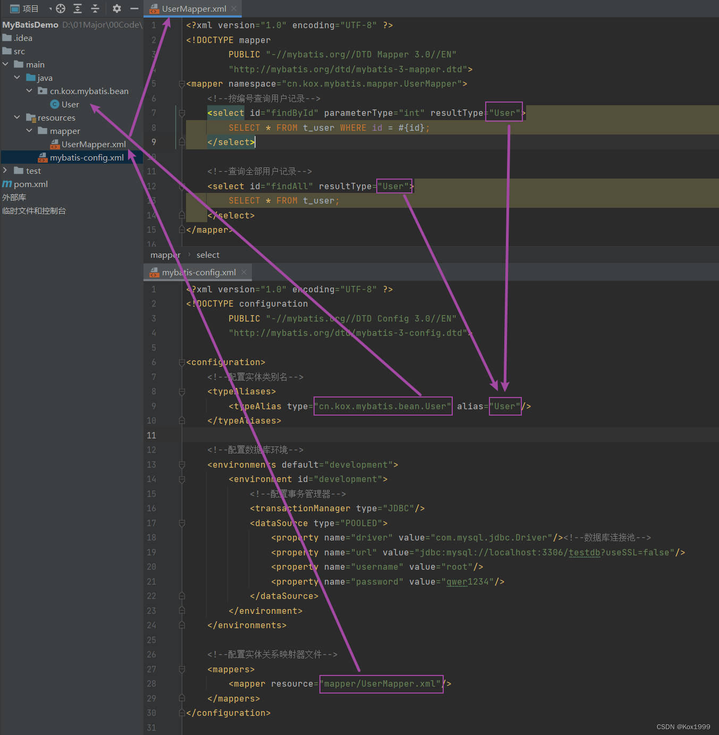Fold the mappers tag at line 27
This screenshot has height=735, width=719.
pyautogui.click(x=182, y=670)
